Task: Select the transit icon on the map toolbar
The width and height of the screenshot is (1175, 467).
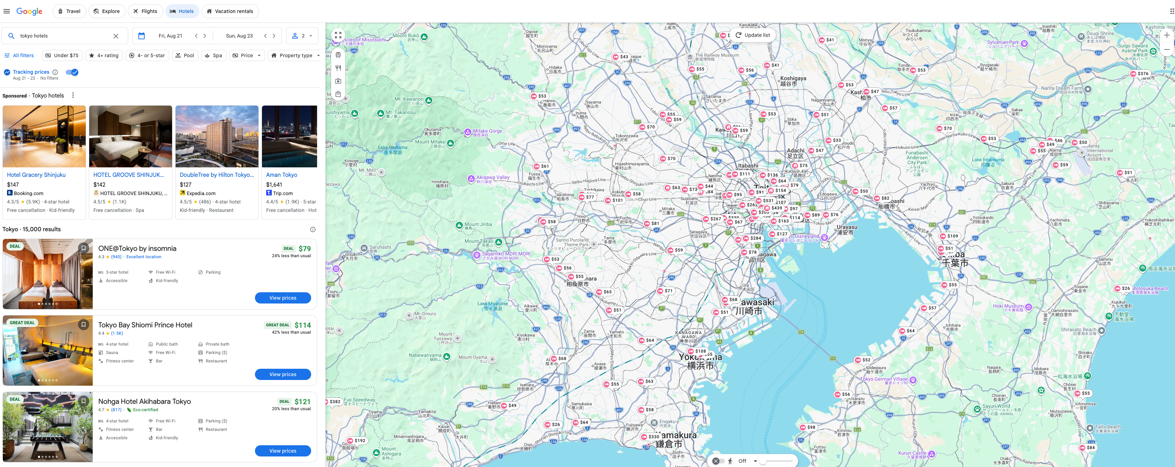Action: (x=338, y=55)
